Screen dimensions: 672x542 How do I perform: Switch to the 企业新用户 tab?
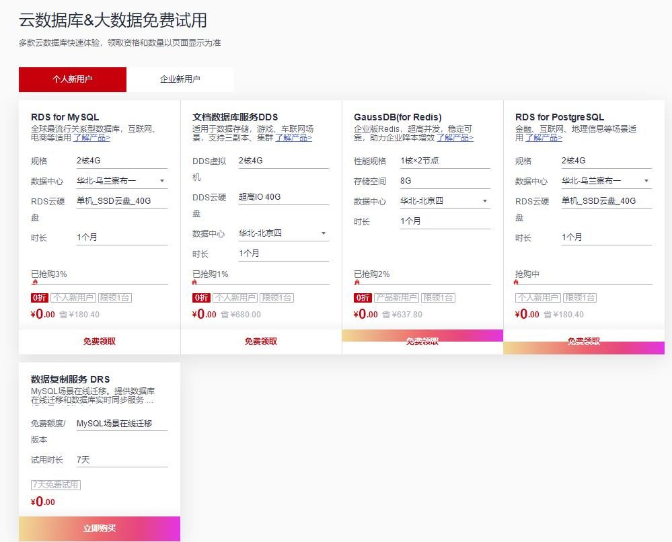coord(180,79)
